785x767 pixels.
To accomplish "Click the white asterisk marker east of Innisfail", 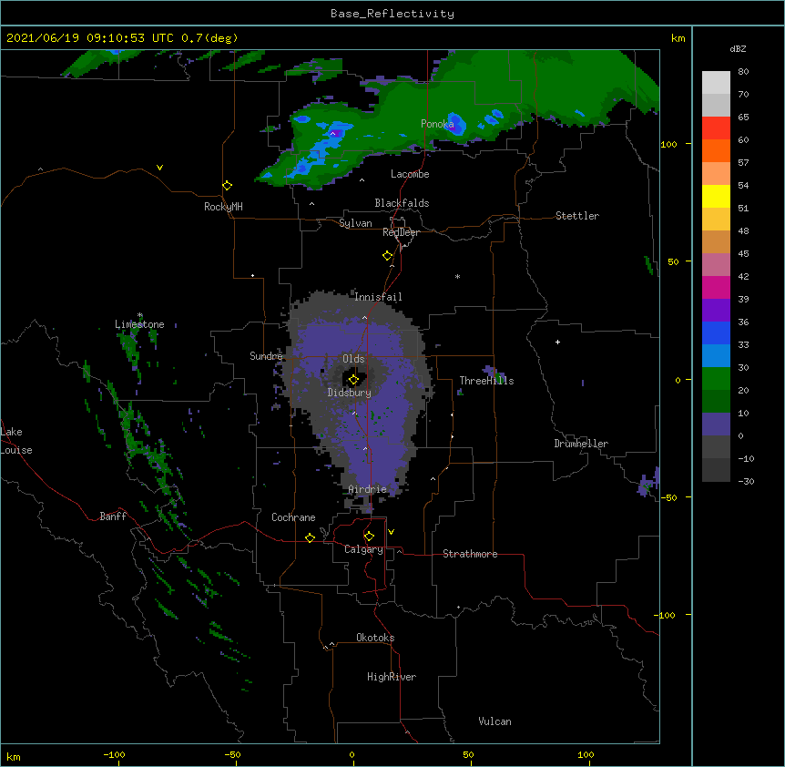I will 457,276.
